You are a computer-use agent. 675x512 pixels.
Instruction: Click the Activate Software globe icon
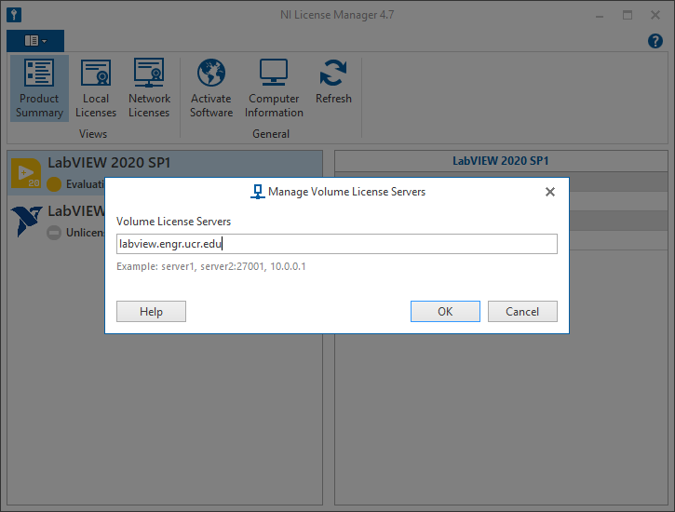211,73
